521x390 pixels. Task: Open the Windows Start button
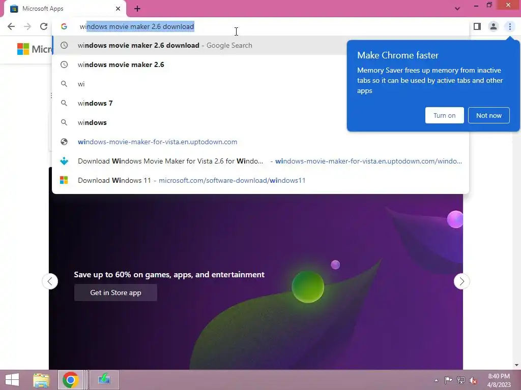pyautogui.click(x=12, y=380)
